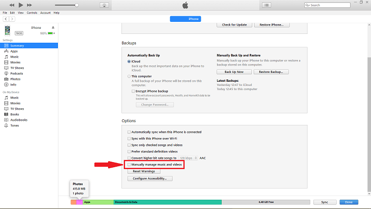Go back with the left arrow
This screenshot has width=371, height=209.
pyautogui.click(x=6, y=19)
